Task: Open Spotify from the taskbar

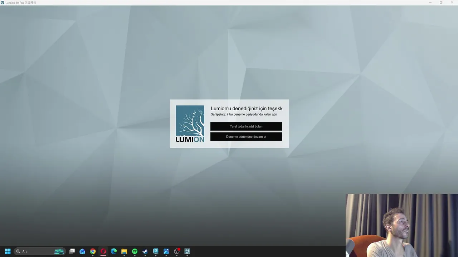Action: (x=135, y=251)
